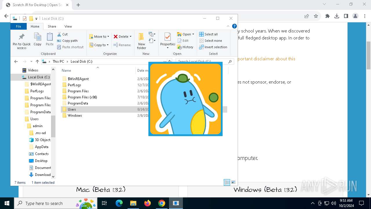The image size is (371, 209).
Task: Expand the Open button's dropdown arrow
Action: coord(193,34)
